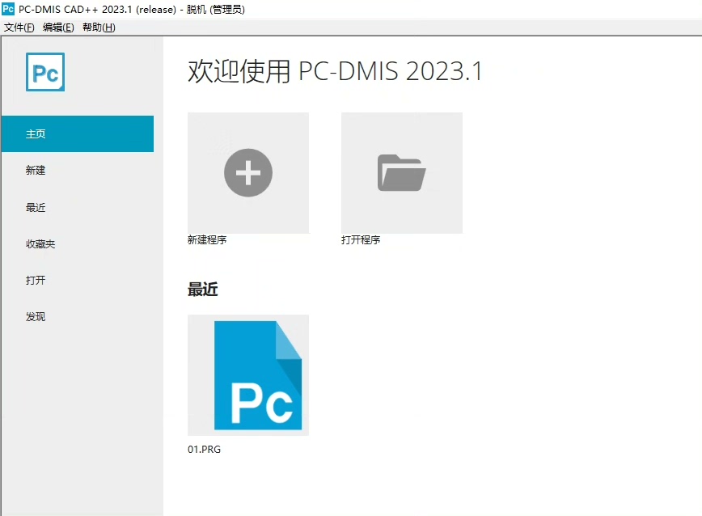Click the 欢迎使用 PC-DMIS 2023.1 heading
This screenshot has height=516, width=702.
coord(335,71)
